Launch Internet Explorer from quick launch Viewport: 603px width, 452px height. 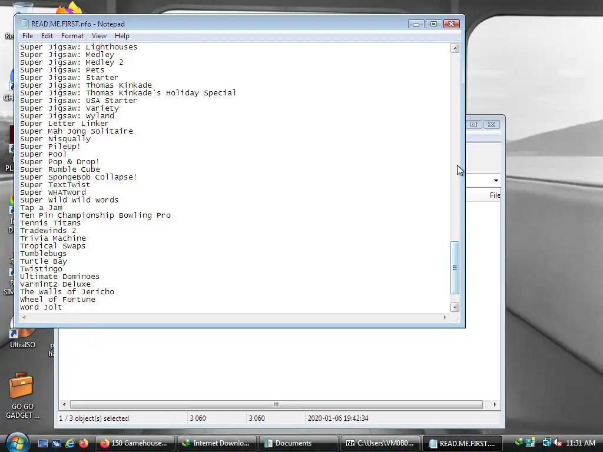[70, 443]
